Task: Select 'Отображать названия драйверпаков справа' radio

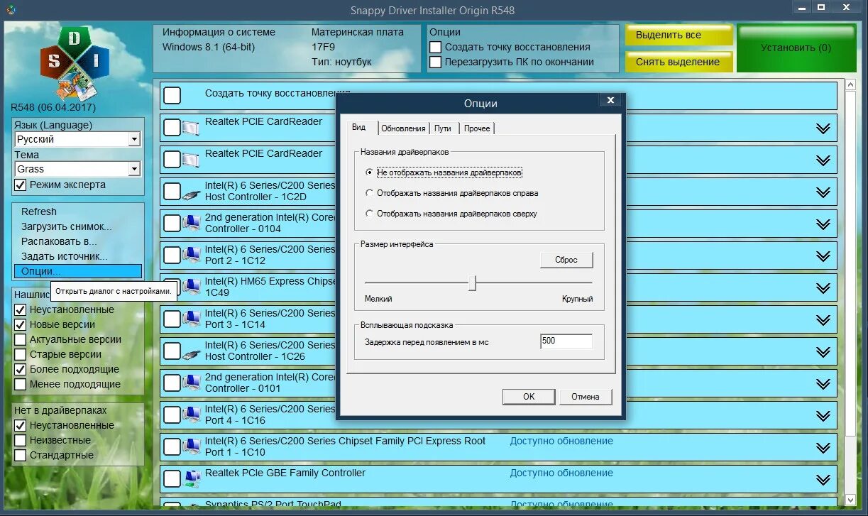Action: [369, 193]
